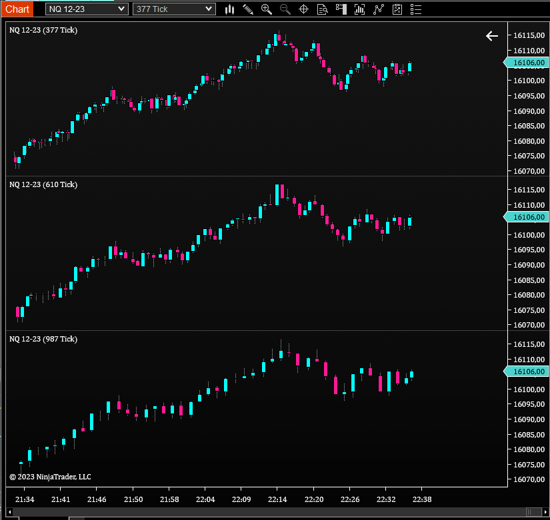Click the zoom out magnifier icon
Viewport: 550px width, 520px height.
[x=285, y=9]
